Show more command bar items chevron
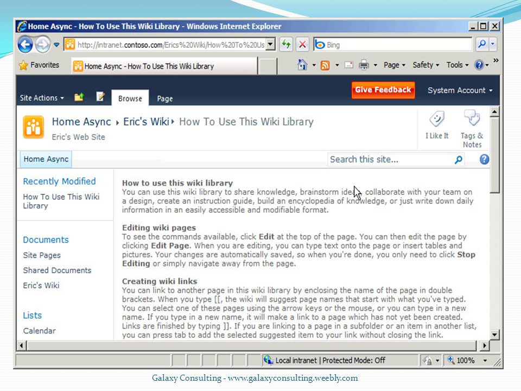Image resolution: width=521 pixels, height=391 pixels. point(496,60)
